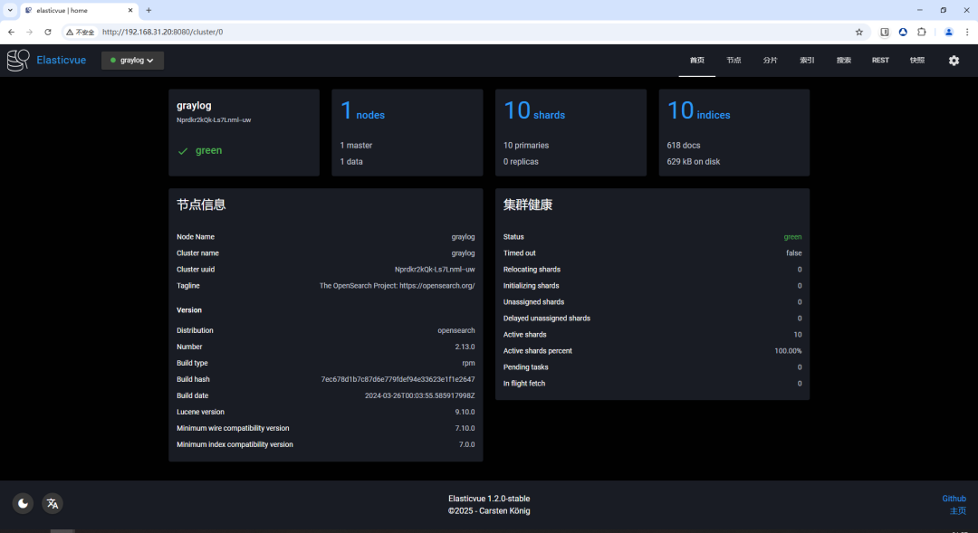
Task: Open the 1 nodes card link
Action: (x=362, y=111)
